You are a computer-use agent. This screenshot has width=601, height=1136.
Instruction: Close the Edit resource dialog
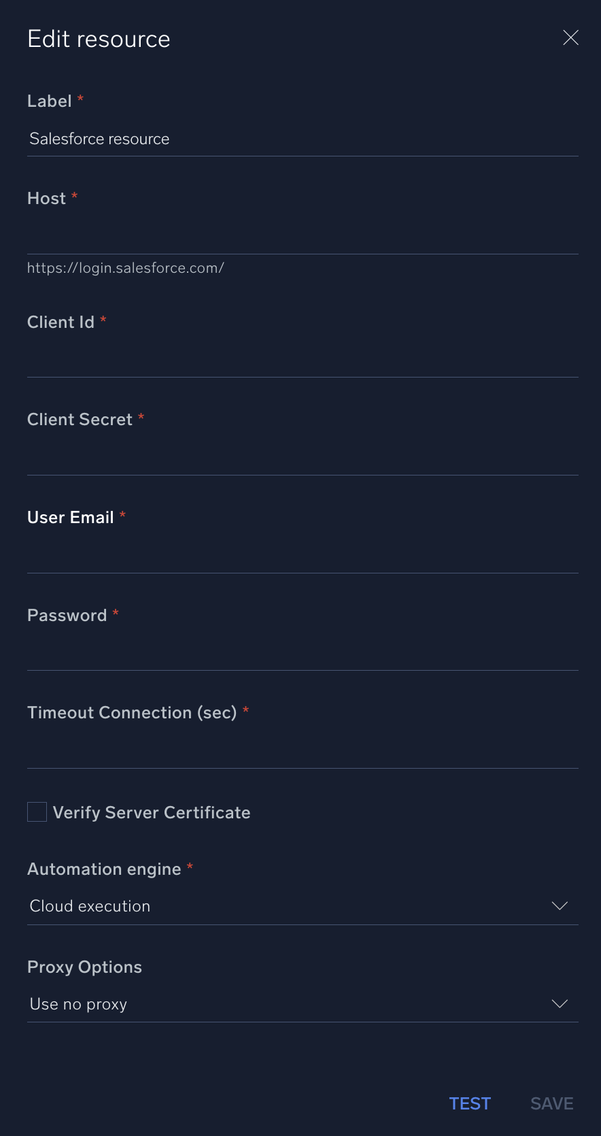(x=570, y=37)
